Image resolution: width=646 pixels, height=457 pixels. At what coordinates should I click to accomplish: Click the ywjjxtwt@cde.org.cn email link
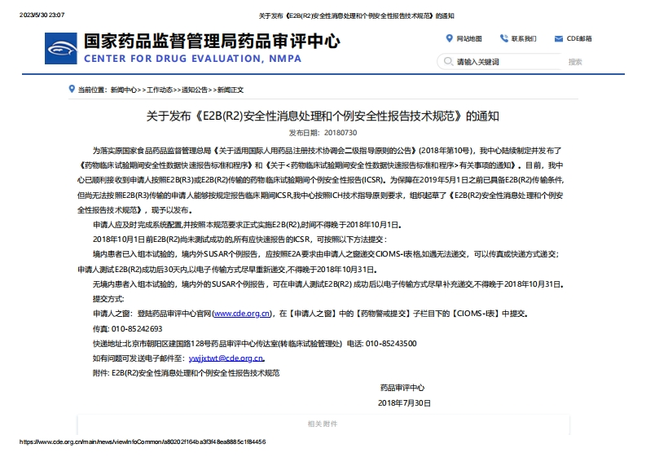[x=226, y=358]
